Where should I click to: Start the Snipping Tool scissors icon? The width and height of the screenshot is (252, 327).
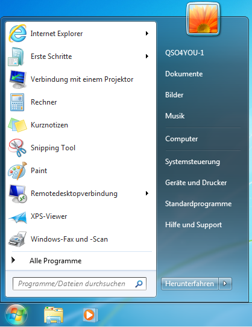tap(17, 148)
